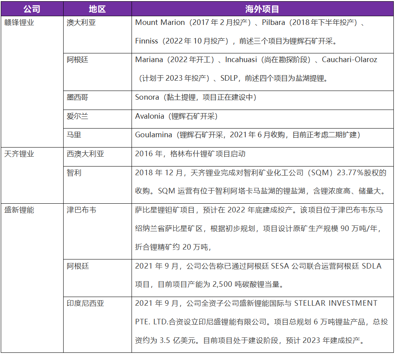395x354 pixels.
Task: Select the 天齐锂业 company cell
Action: click(32, 175)
